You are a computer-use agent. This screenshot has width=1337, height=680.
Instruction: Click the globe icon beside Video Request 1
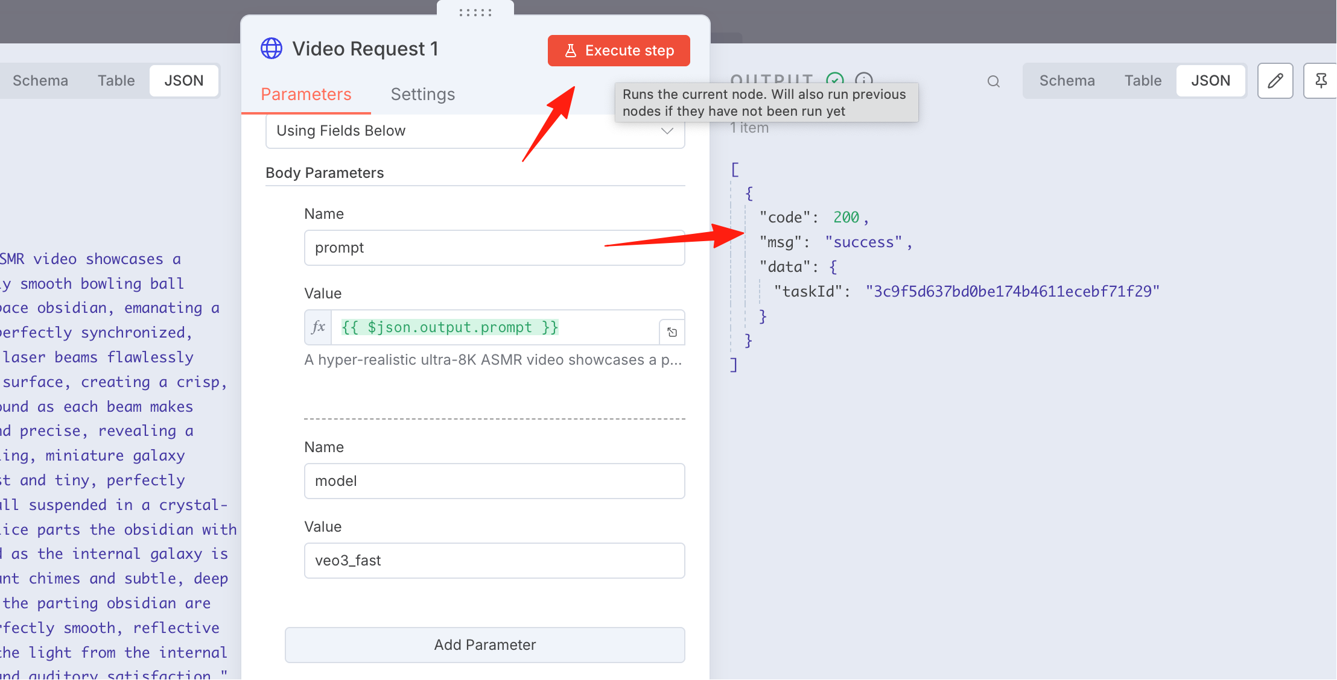click(272, 49)
